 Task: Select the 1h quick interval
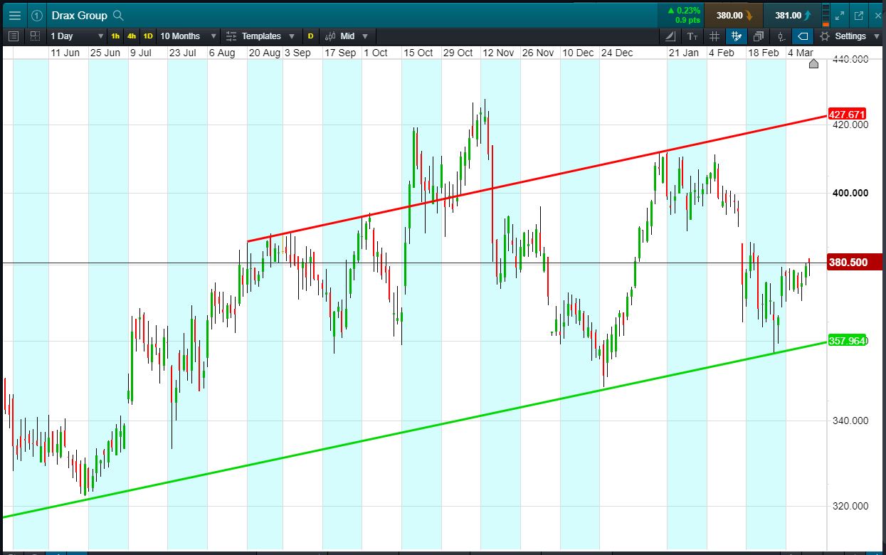[115, 36]
